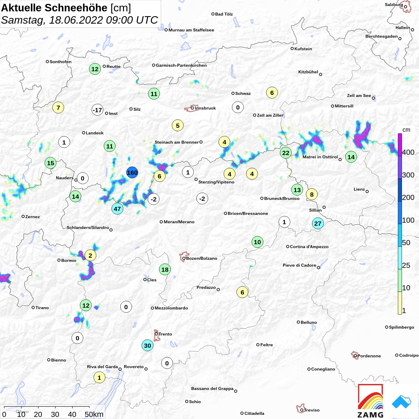Screen dimensions: 419x419
Task: Select the 160 cm station marker
Action: coord(132,172)
